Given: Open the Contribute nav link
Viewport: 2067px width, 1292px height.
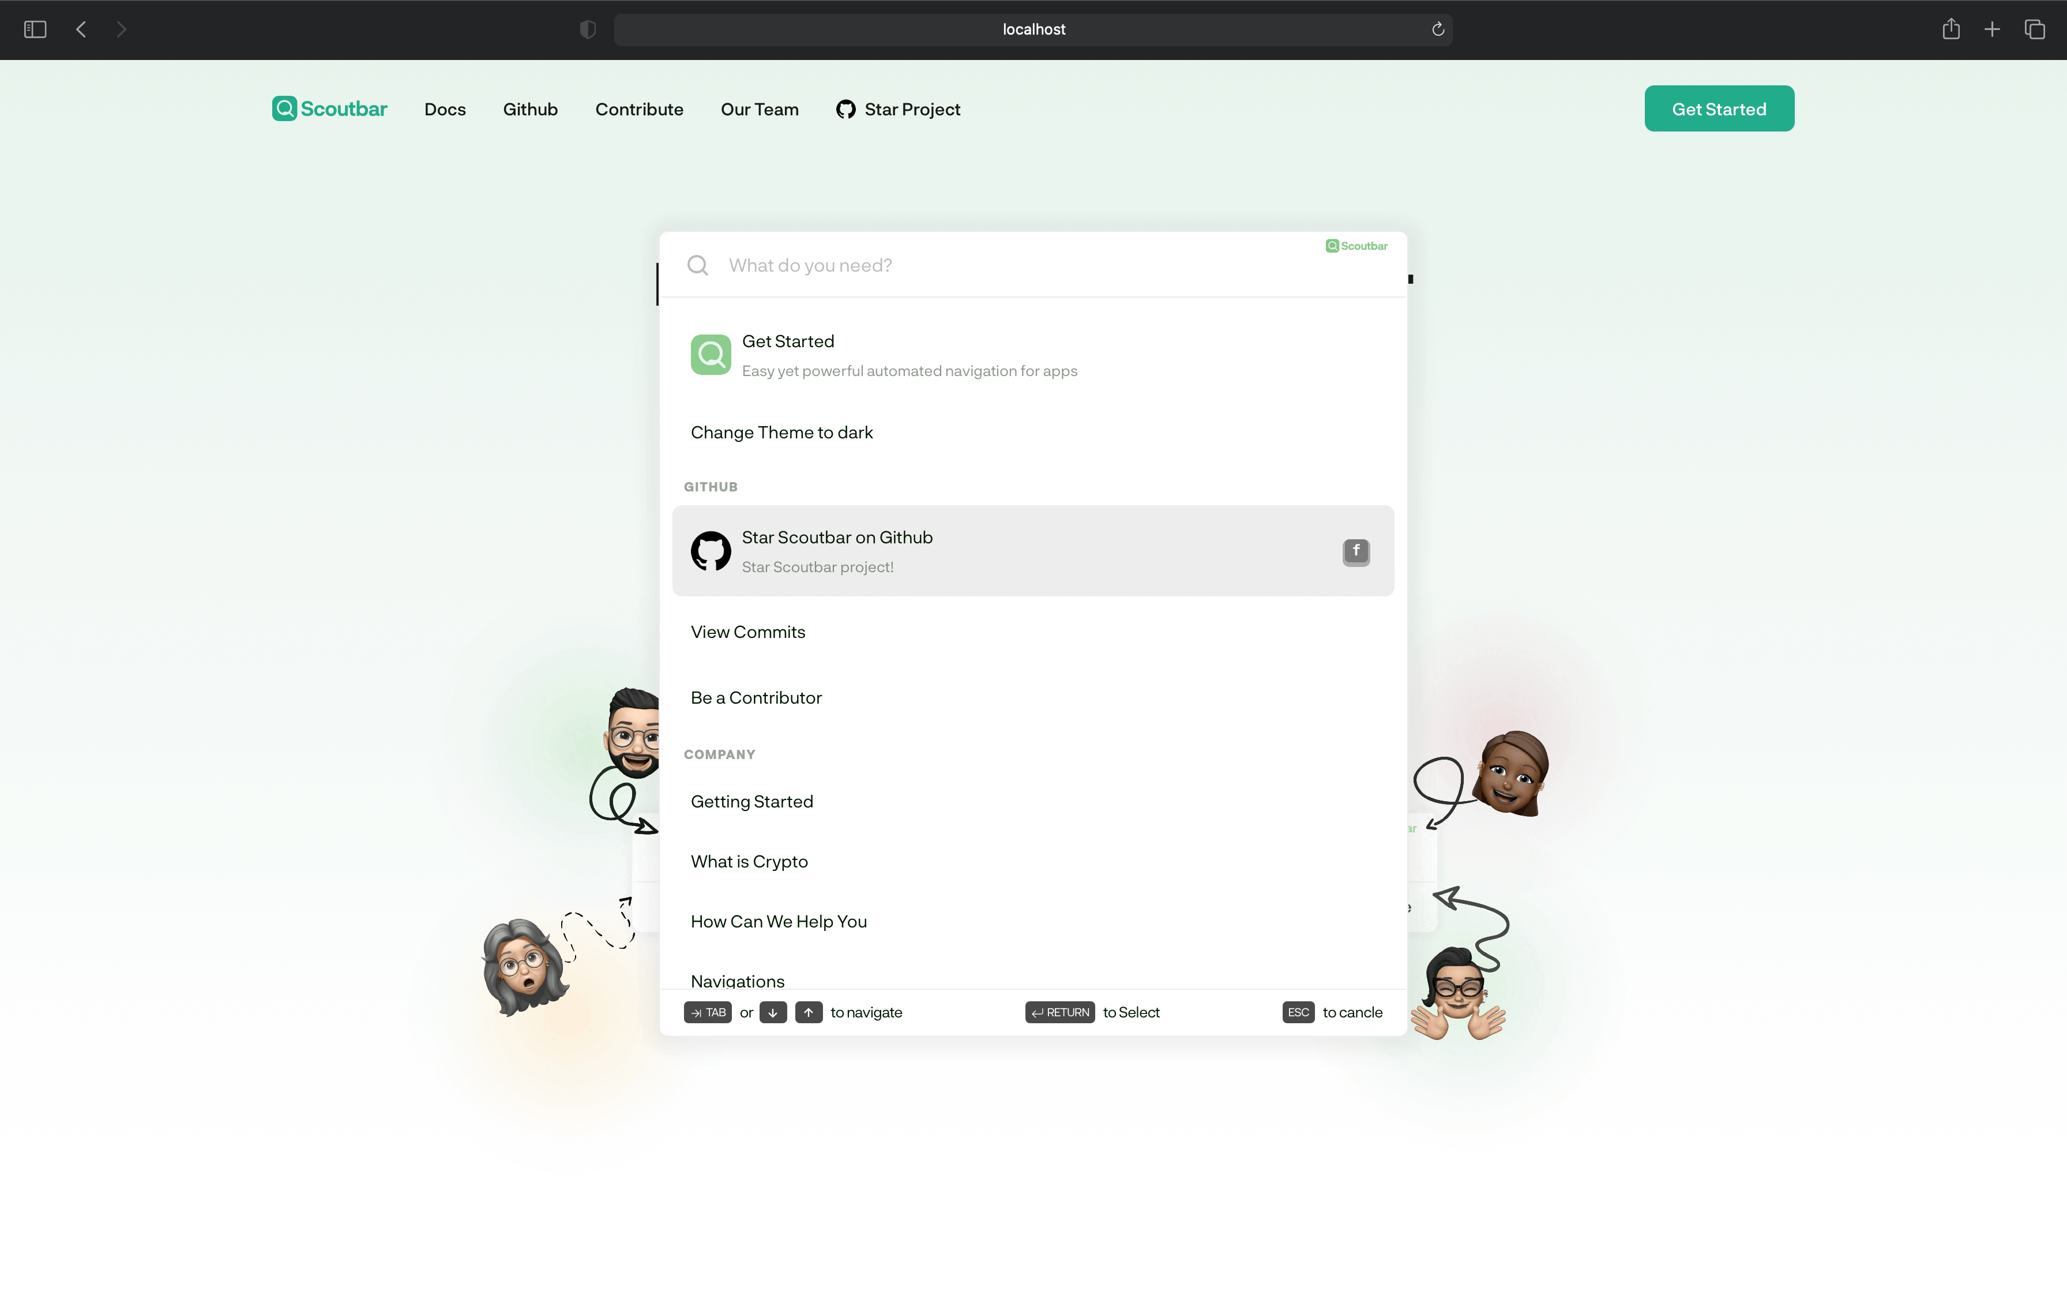Looking at the screenshot, I should click(639, 110).
